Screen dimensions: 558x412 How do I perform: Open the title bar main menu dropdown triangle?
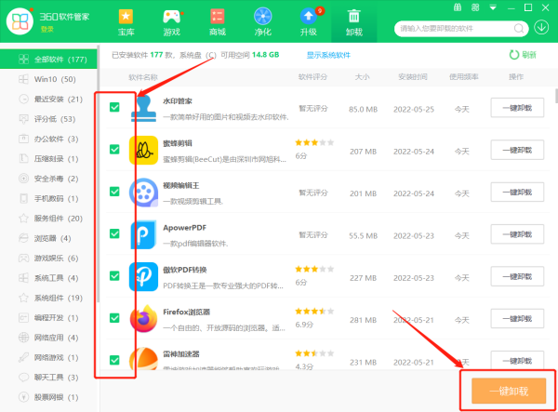[493, 7]
